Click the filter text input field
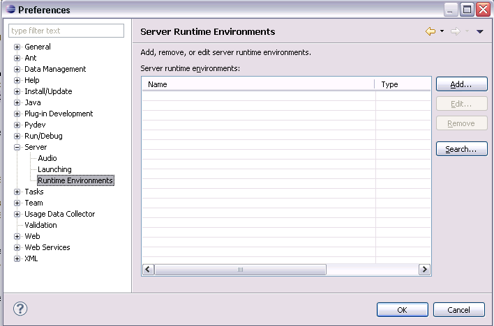The image size is (494, 326). [x=66, y=31]
